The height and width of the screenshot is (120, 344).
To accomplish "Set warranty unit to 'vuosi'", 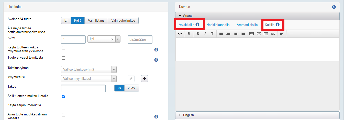I will [x=131, y=88].
